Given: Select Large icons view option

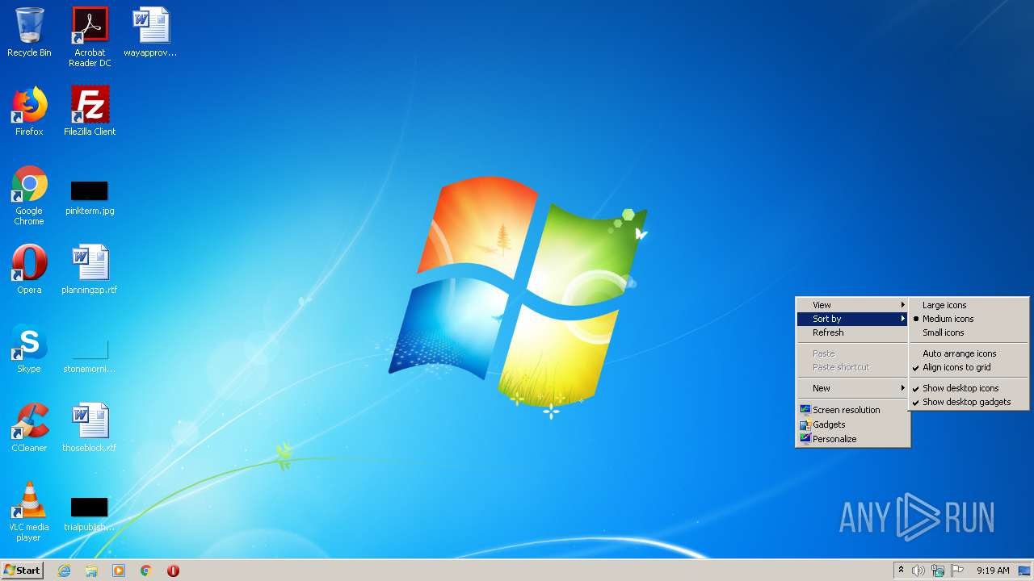Looking at the screenshot, I should coord(969,305).
